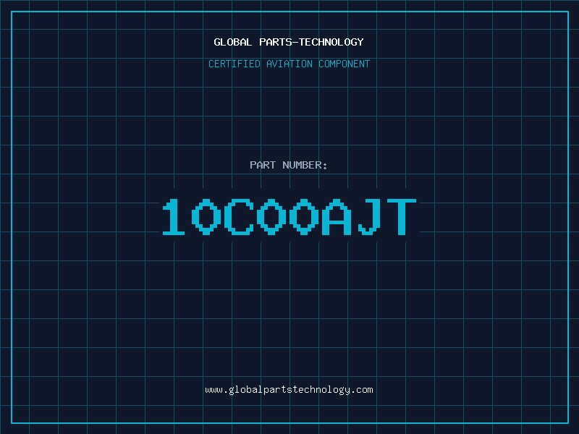
Task: Click the word AVIATION in the subtitle
Action: coord(289,64)
